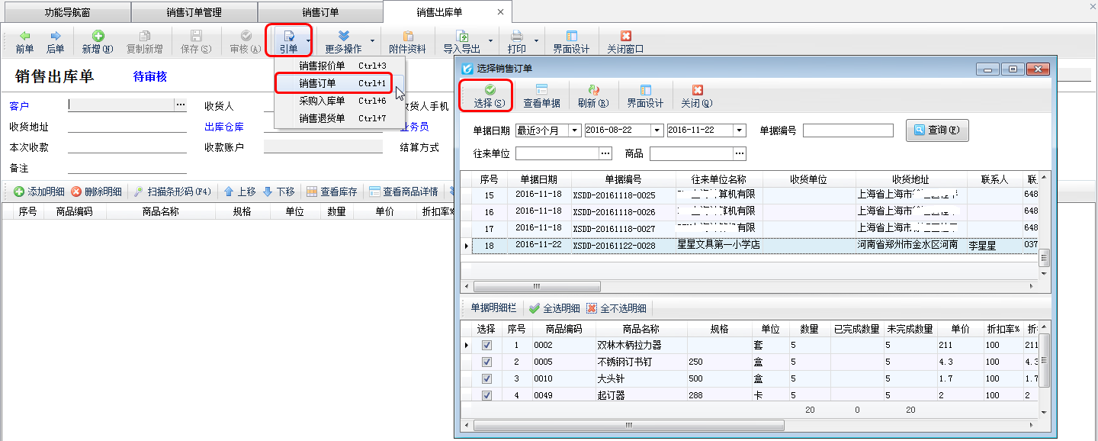Expand the 最近3个月 date range dropdown
This screenshot has height=441, width=1098.
574,130
